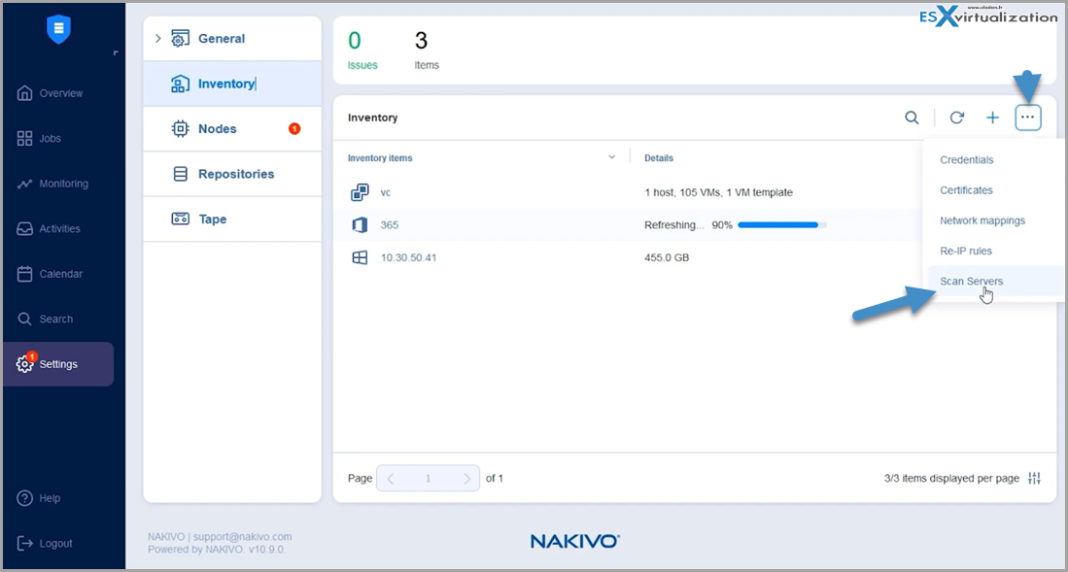Open the Calendar view
This screenshot has width=1068, height=572.
[50, 274]
